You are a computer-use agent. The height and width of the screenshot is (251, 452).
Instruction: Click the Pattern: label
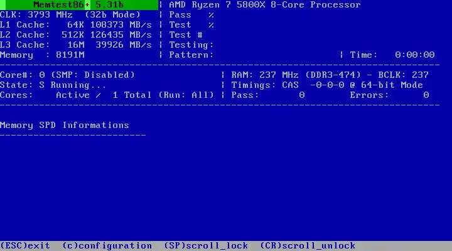point(191,55)
